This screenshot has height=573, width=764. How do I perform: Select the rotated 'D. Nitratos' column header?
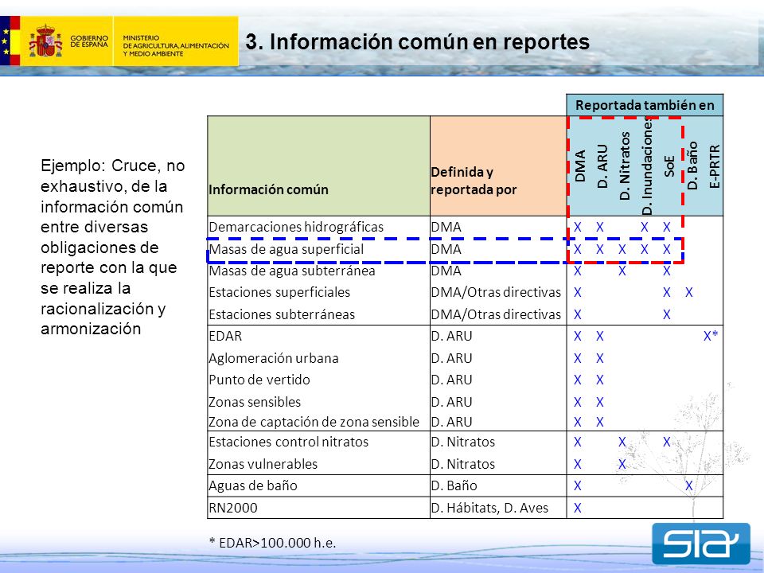click(x=625, y=166)
